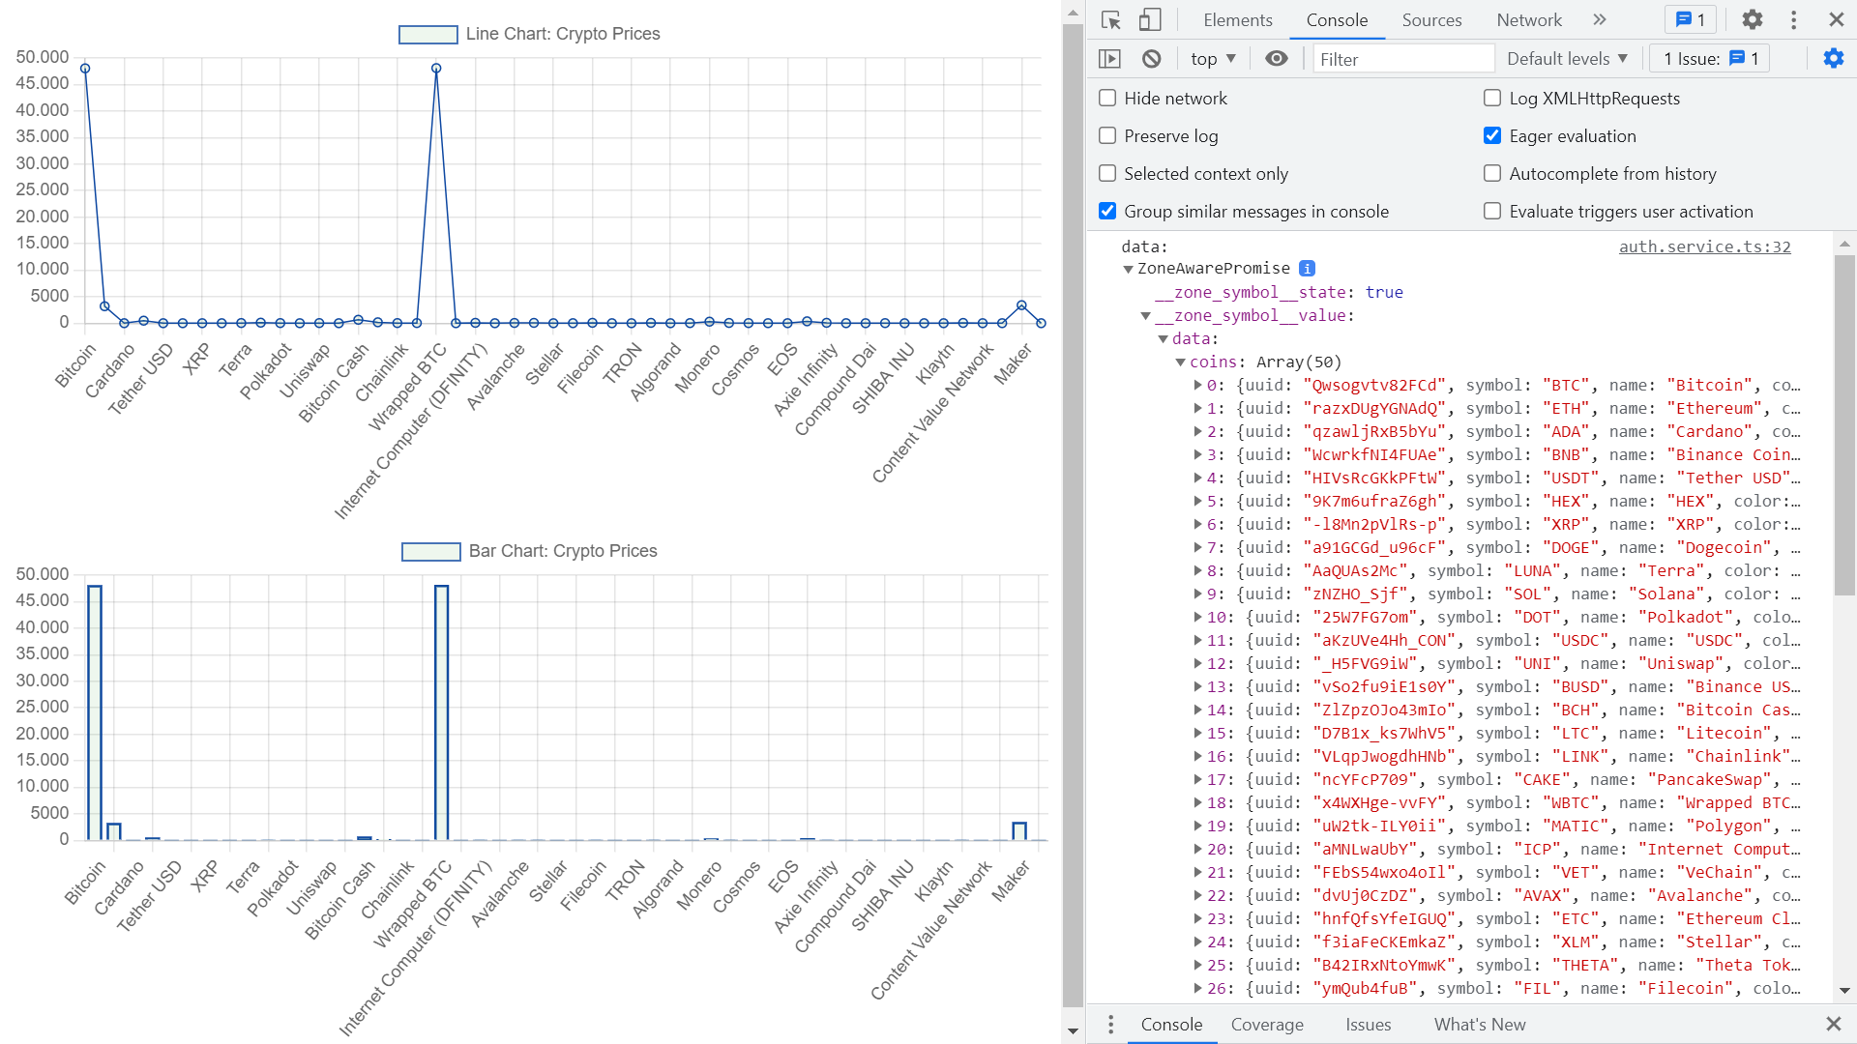The image size is (1857, 1044).
Task: Toggle the device toolbar icon
Action: point(1150,20)
